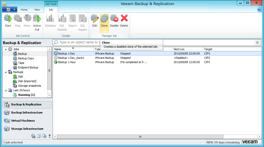Select Tape jobs in the tree
This screenshot has width=264, height=147.
(21, 63)
